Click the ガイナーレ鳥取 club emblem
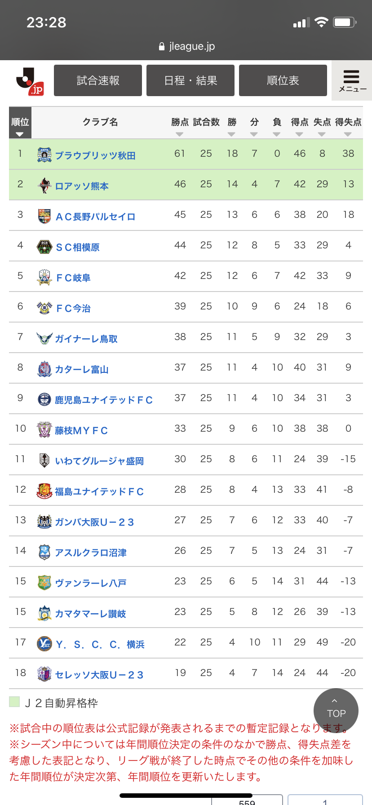The image size is (372, 805). point(44,338)
